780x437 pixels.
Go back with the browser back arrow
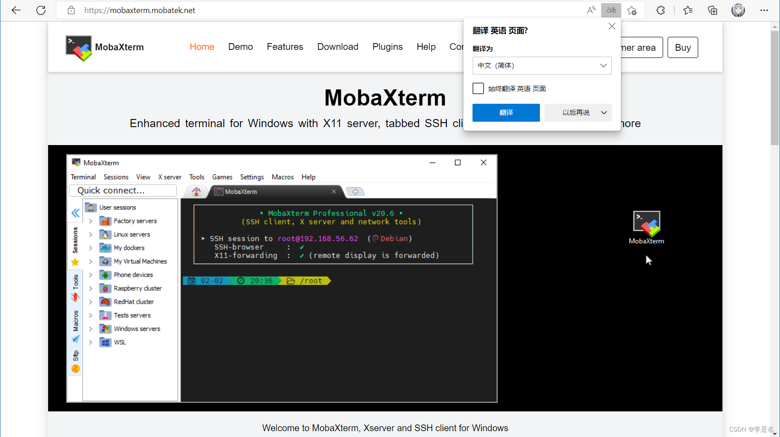click(16, 10)
